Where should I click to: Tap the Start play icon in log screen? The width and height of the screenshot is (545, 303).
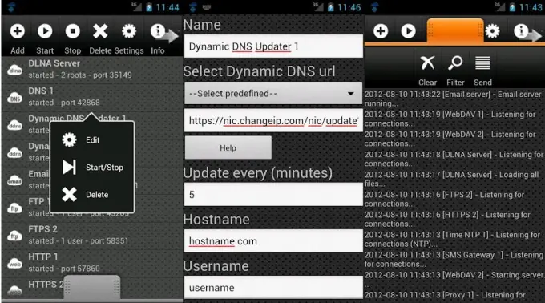click(x=409, y=31)
